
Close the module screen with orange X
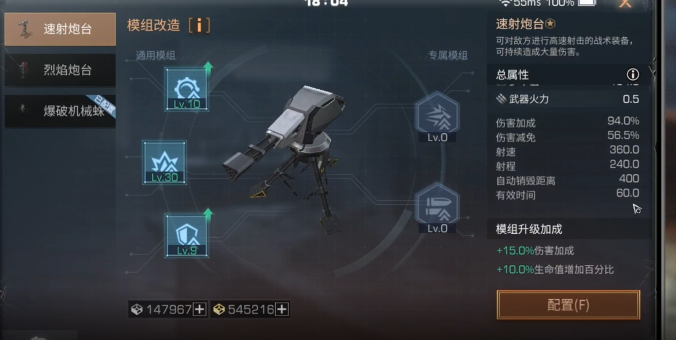point(625,4)
